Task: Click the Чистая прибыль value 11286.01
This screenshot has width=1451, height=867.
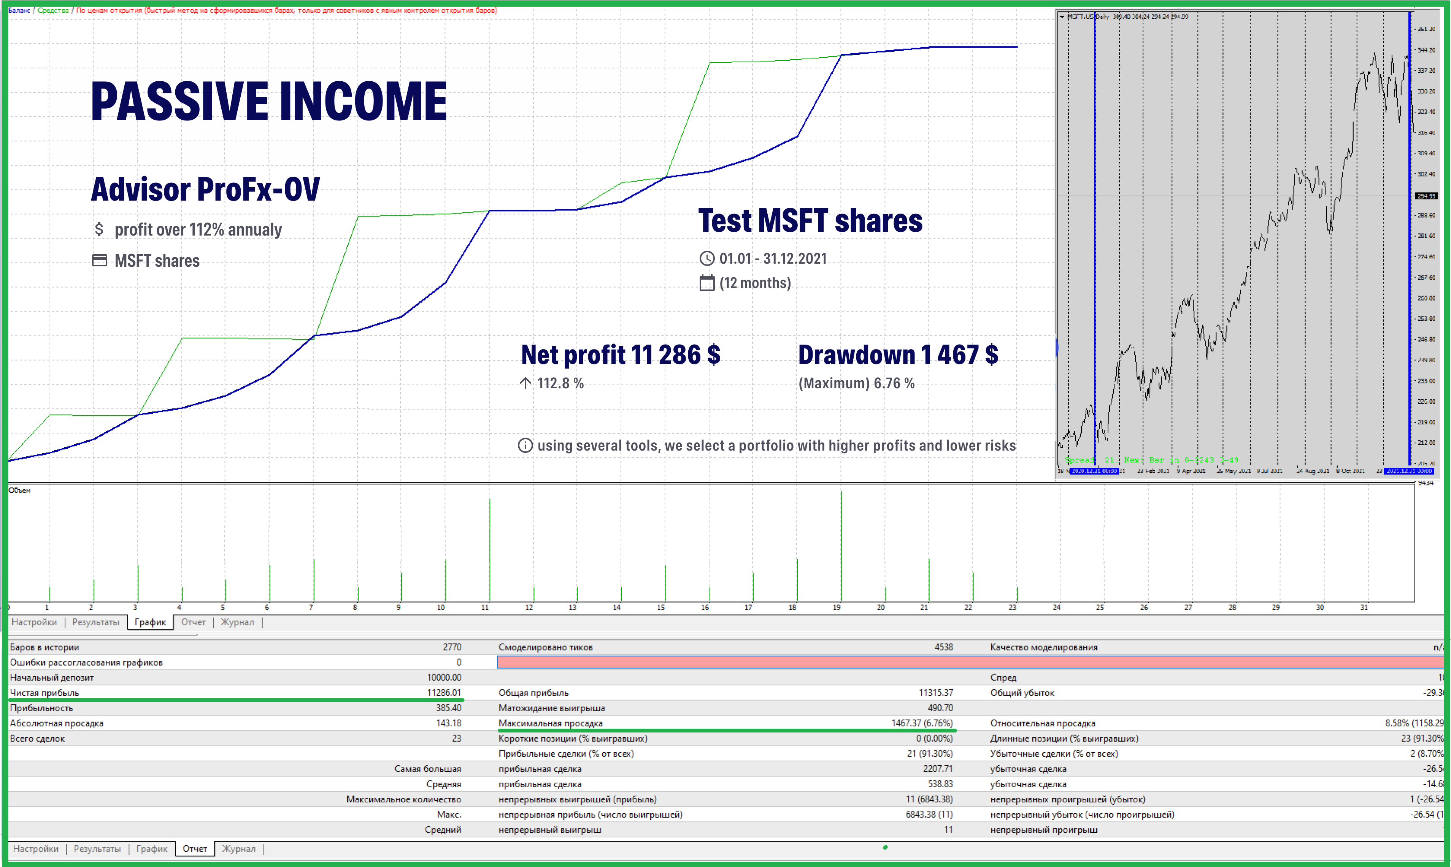Action: (x=444, y=693)
